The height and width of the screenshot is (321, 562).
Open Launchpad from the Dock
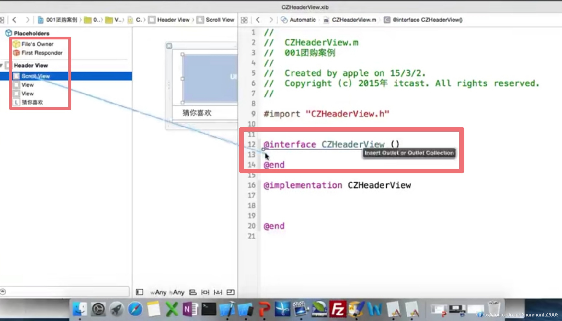coord(117,309)
